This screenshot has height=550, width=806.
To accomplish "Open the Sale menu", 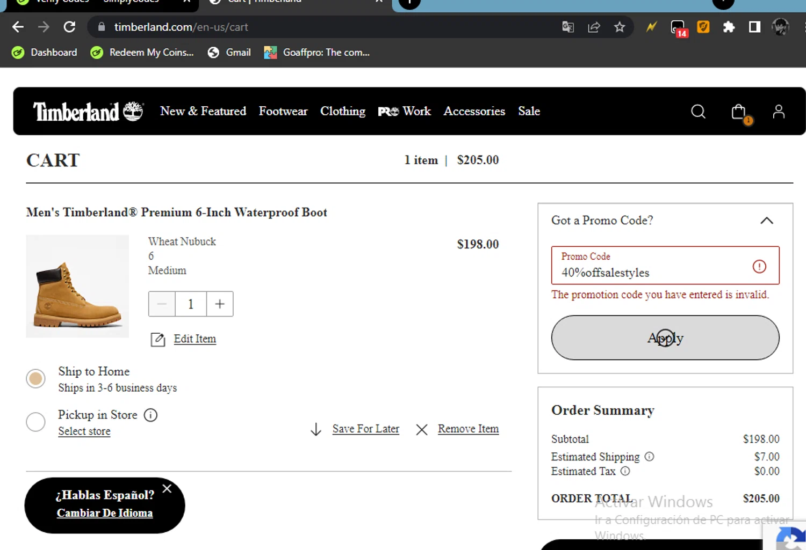I will [529, 111].
